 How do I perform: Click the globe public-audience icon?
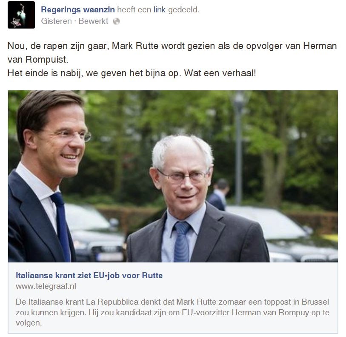tap(116, 21)
